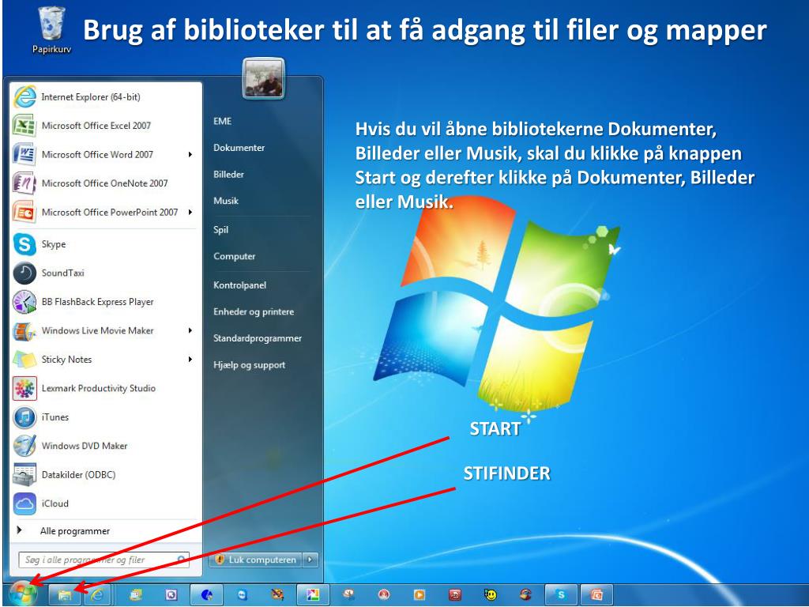Switch to Skype on the taskbar

[x=561, y=595]
